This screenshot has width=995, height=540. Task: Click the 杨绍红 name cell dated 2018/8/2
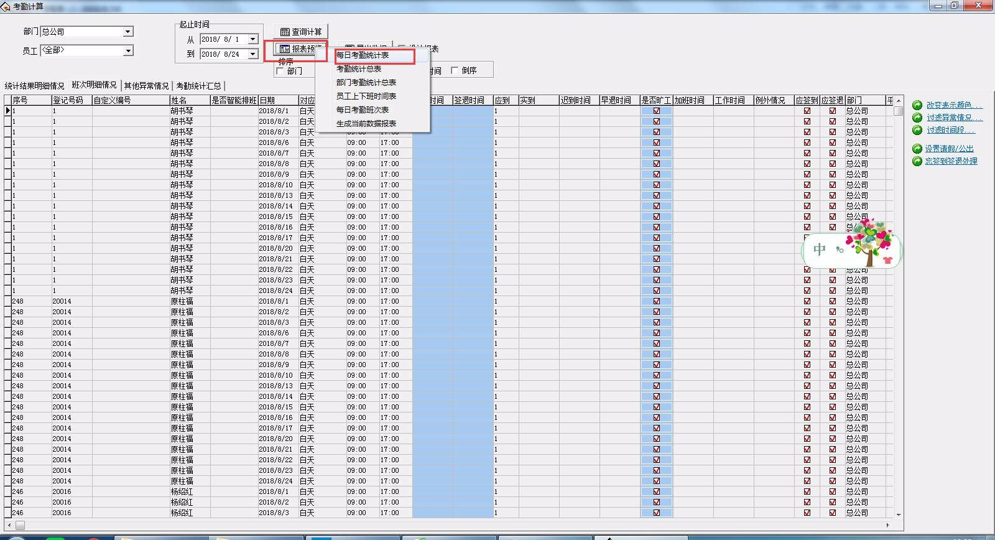click(190, 502)
